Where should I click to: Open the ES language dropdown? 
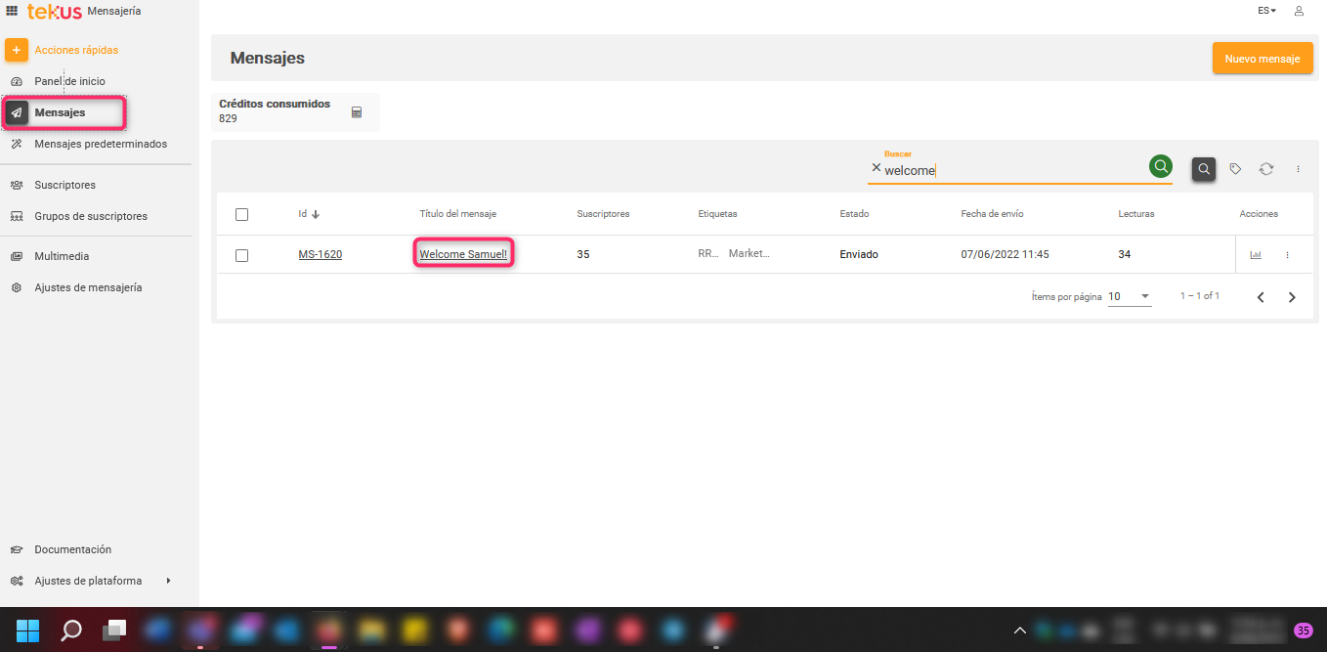tap(1266, 11)
